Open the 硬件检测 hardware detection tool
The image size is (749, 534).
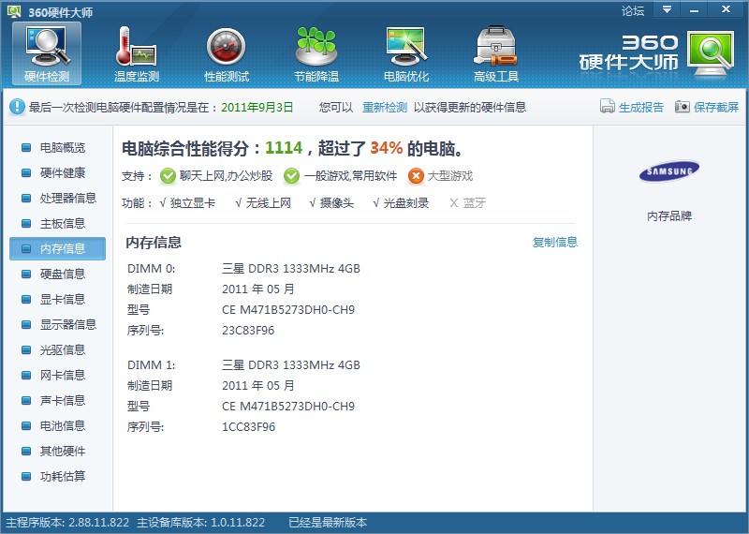point(47,53)
